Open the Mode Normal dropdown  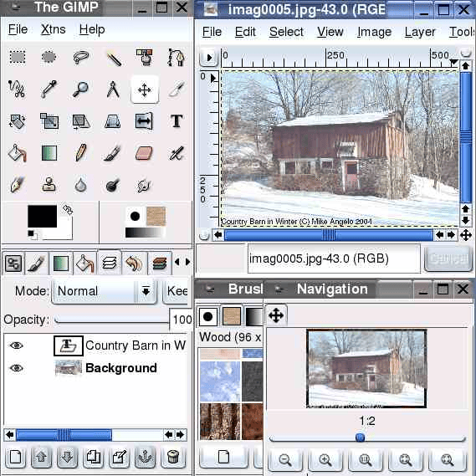104,291
